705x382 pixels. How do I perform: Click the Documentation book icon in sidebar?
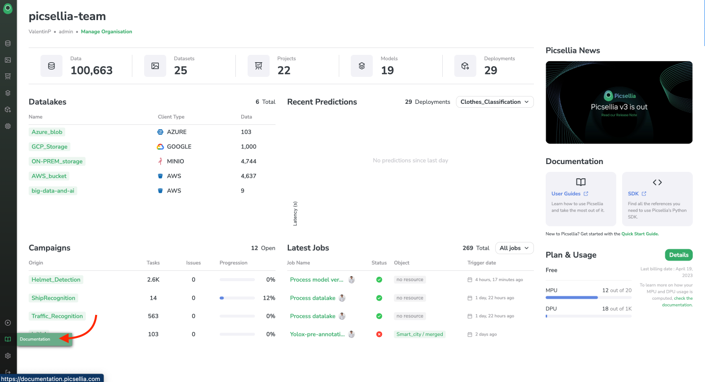click(8, 339)
